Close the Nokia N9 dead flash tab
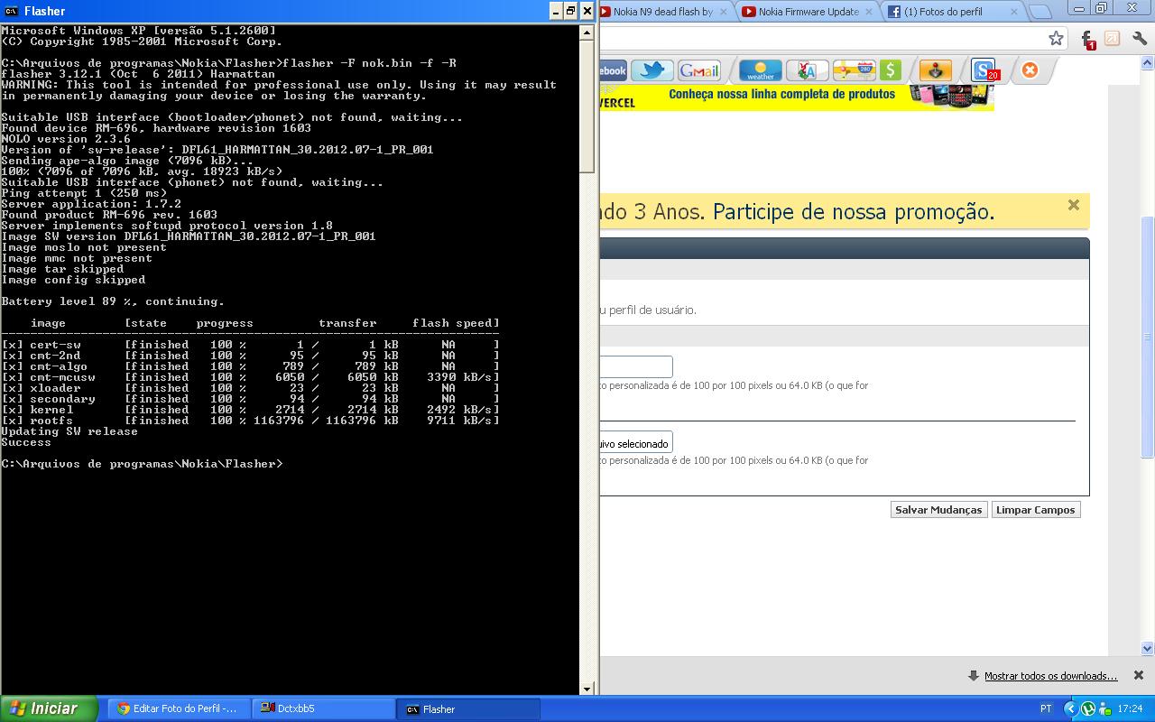 (724, 12)
